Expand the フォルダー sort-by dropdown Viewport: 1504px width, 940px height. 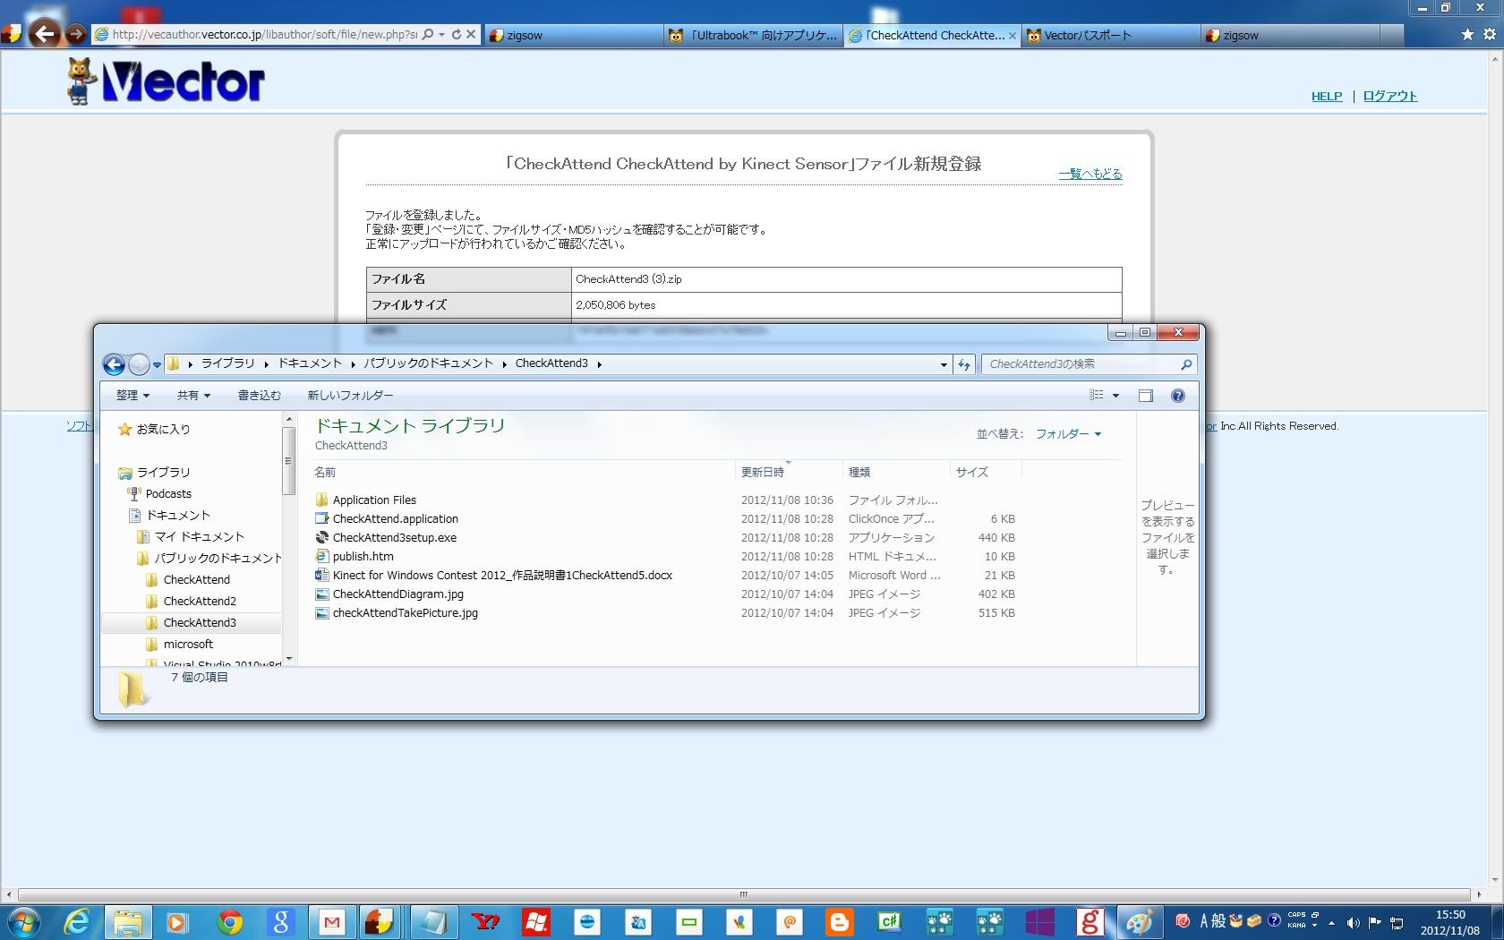coord(1068,434)
